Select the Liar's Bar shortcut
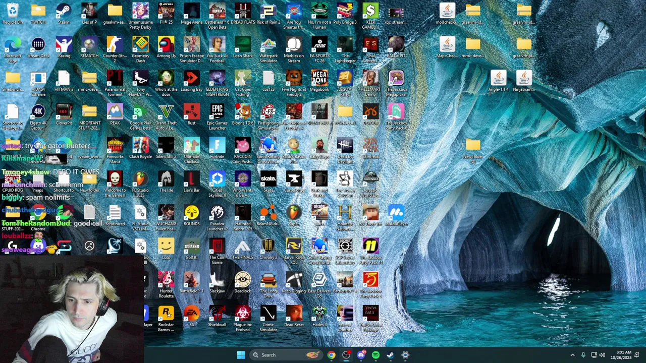The image size is (646, 363). [x=192, y=182]
